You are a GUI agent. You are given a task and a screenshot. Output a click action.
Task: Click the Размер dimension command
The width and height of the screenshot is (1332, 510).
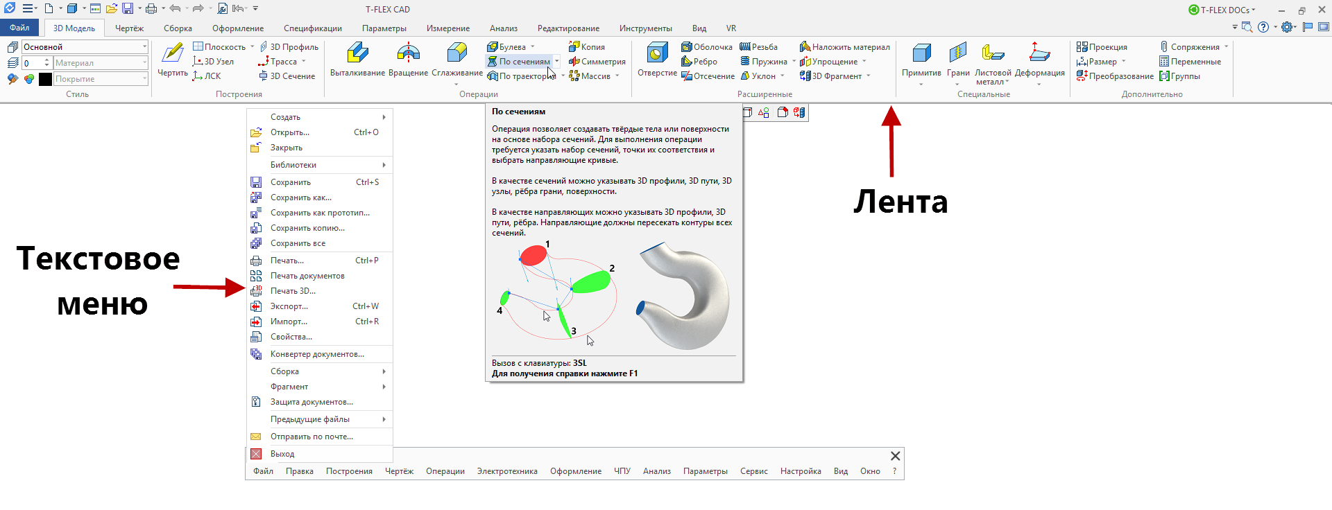point(1097,62)
